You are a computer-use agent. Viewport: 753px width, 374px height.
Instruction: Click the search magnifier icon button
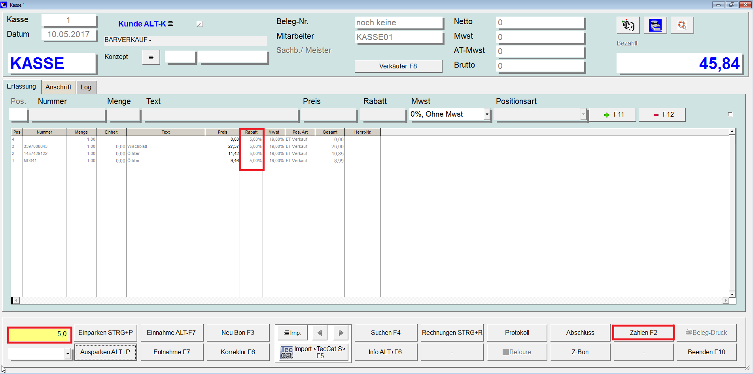tap(682, 25)
